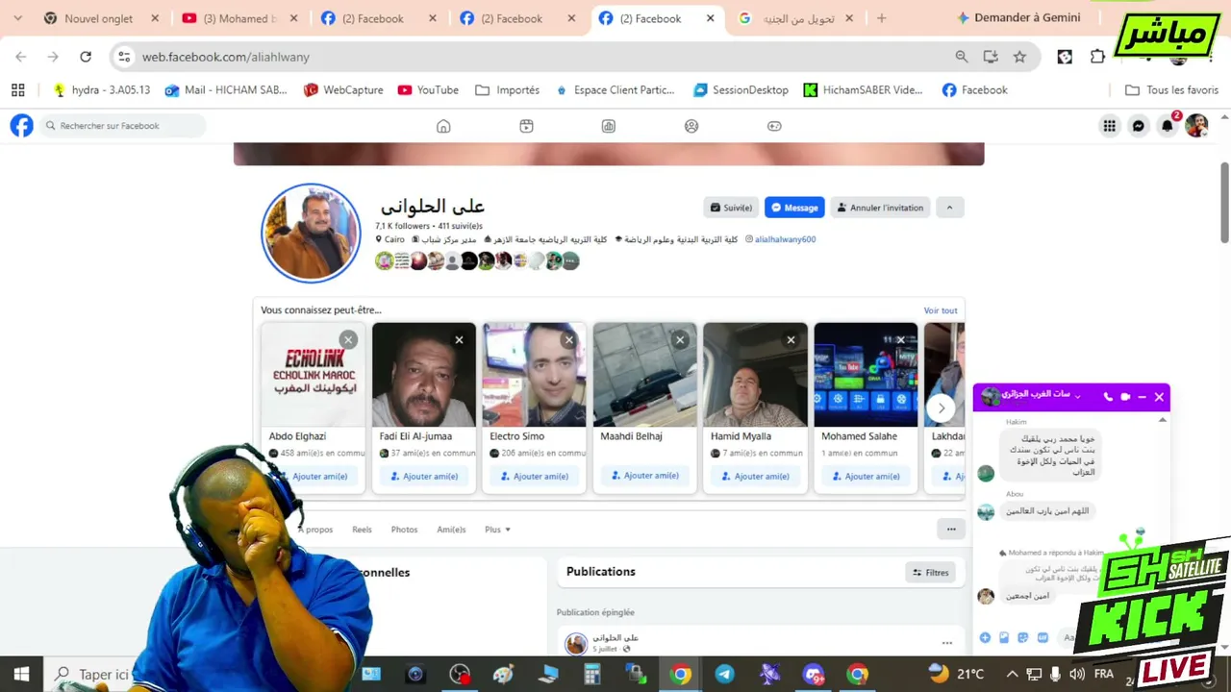Open the volume control in system tray
Viewport: 1231px width, 692px height.
click(1076, 674)
